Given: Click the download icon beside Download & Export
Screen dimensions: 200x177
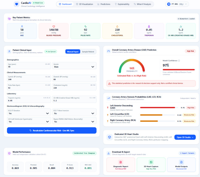Looking at the screenshot, I should (109, 153).
